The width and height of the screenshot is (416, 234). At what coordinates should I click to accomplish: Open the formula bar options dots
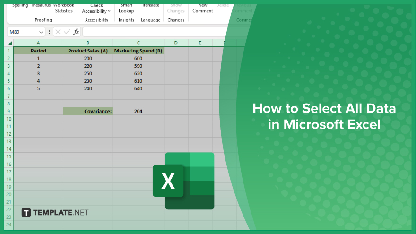[x=49, y=32]
